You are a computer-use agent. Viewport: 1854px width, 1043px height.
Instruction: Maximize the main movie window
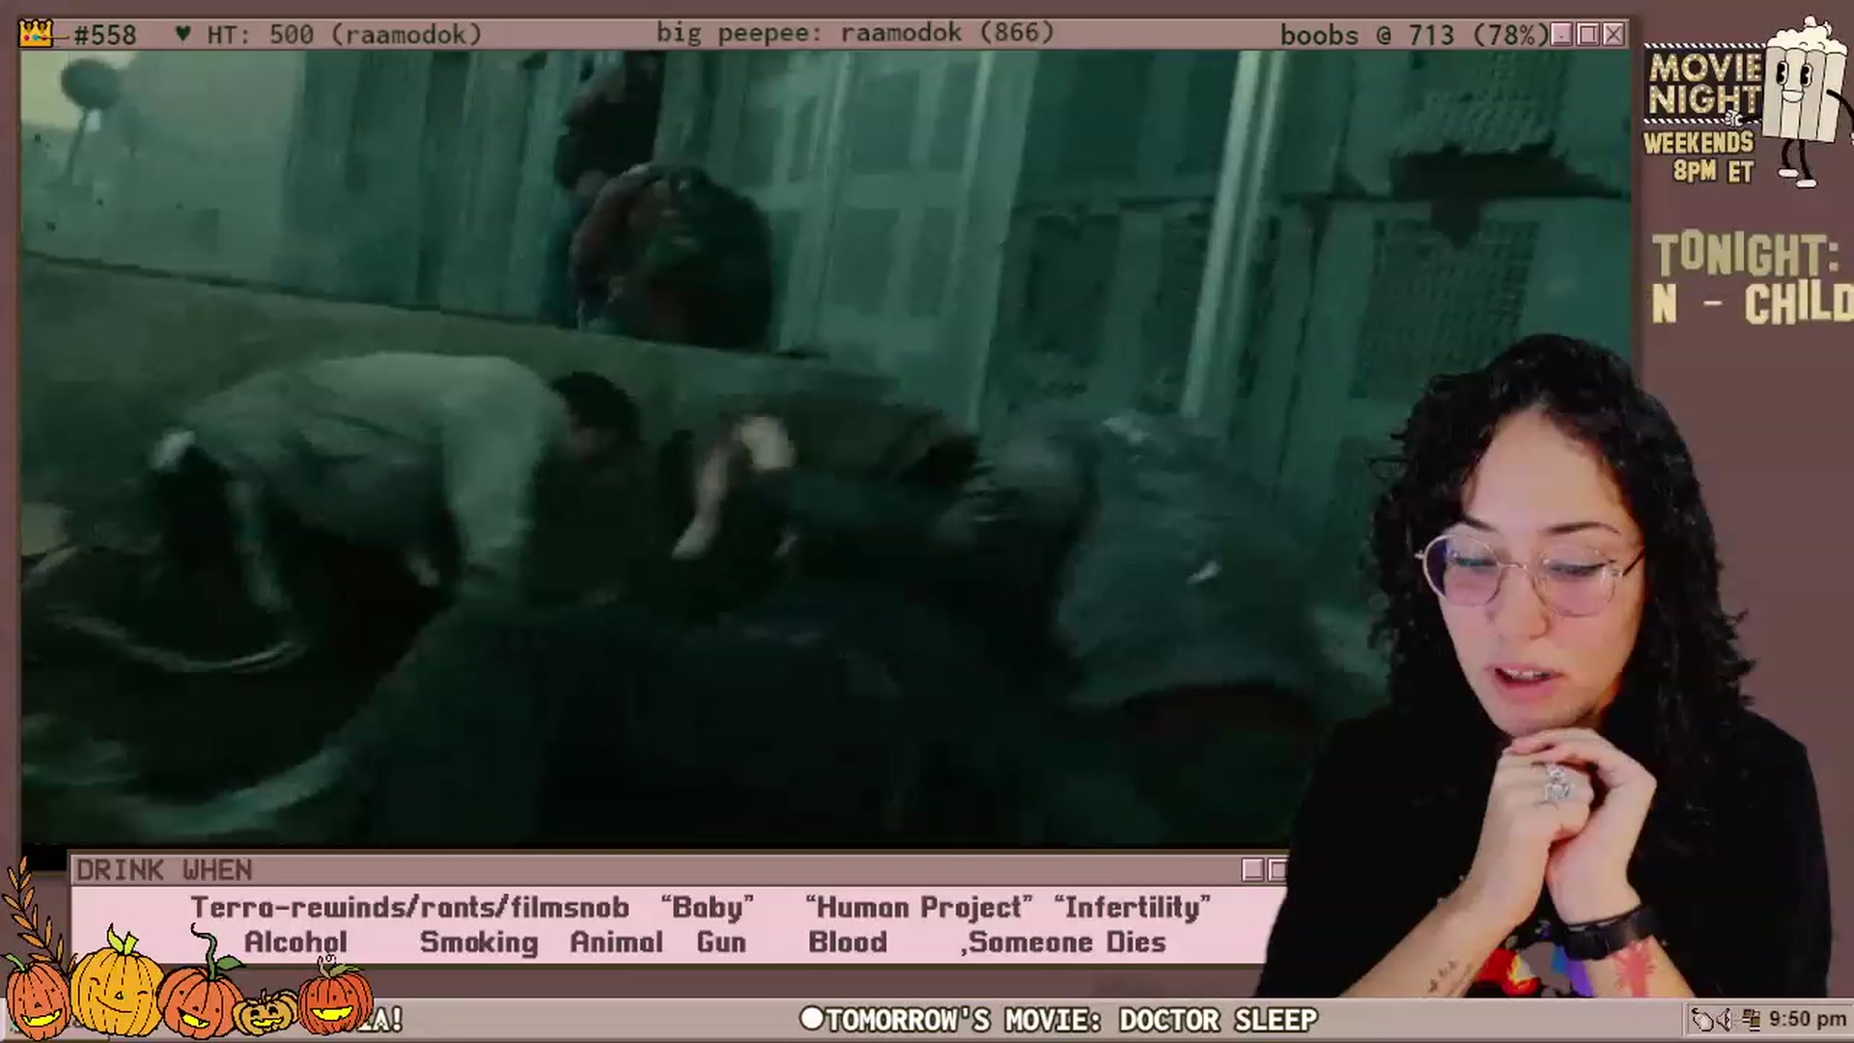tap(1587, 35)
